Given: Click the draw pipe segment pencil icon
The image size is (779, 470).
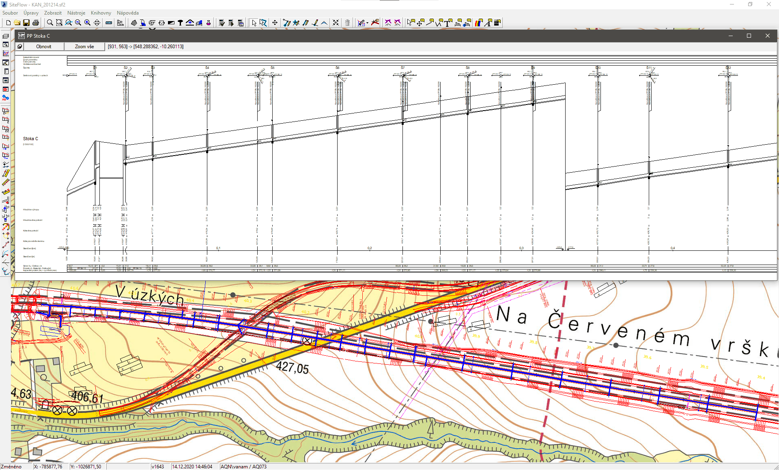Looking at the screenshot, I should 287,23.
